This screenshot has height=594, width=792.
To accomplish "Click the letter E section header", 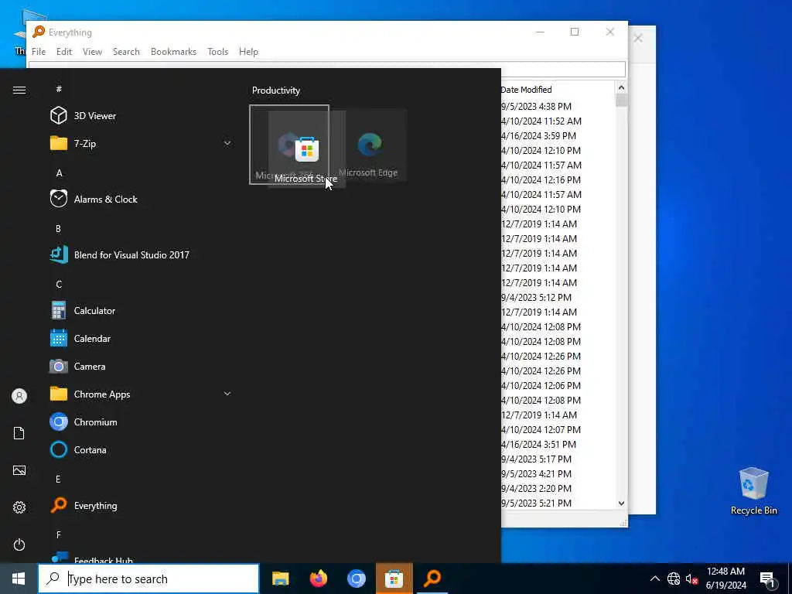I will coord(58,479).
